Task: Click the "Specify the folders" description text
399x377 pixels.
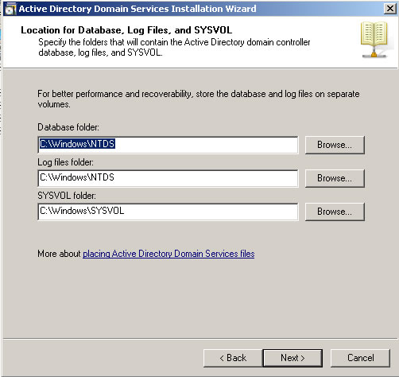Action: 174,48
